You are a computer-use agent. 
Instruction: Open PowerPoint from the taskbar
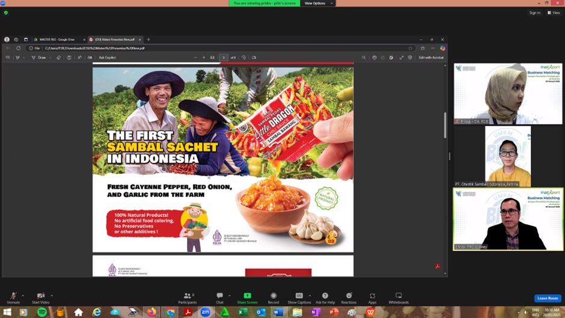point(334,312)
